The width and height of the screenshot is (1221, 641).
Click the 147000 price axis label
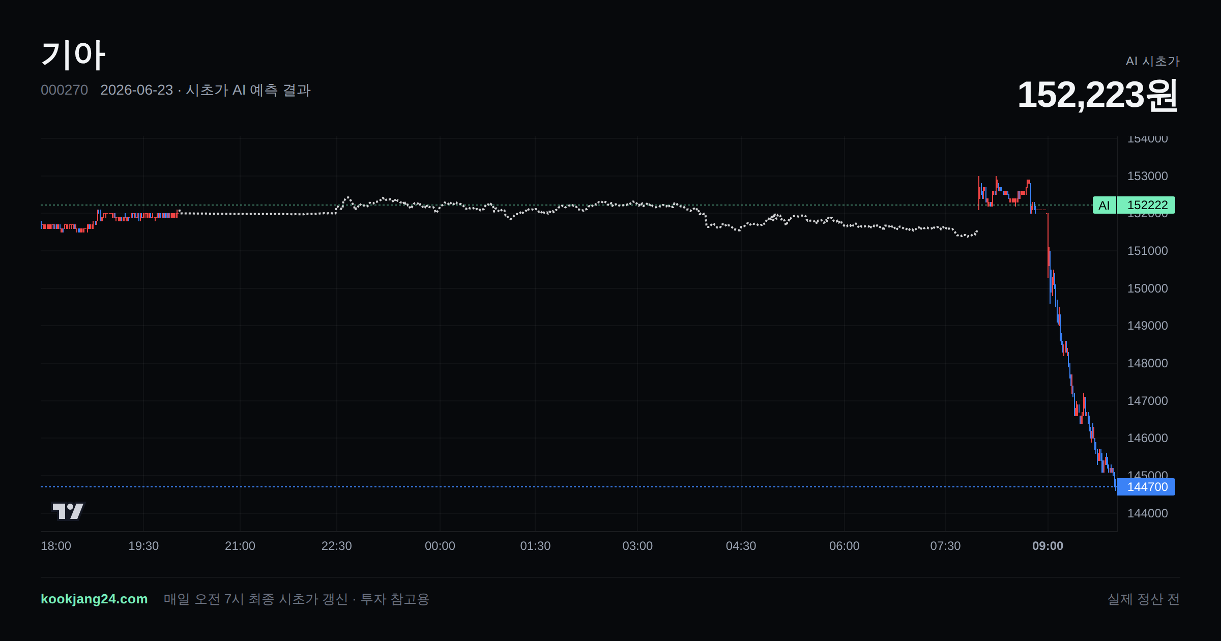tap(1148, 401)
